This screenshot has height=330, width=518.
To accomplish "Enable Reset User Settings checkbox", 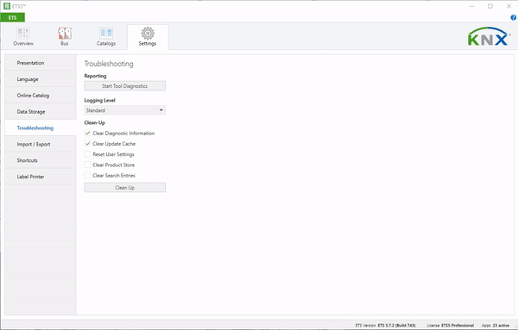I will (87, 154).
